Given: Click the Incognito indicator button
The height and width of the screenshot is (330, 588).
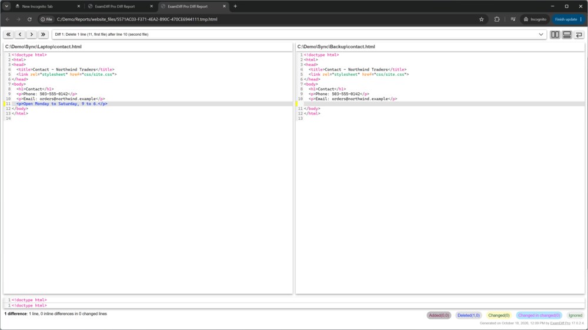Looking at the screenshot, I should pyautogui.click(x=535, y=19).
